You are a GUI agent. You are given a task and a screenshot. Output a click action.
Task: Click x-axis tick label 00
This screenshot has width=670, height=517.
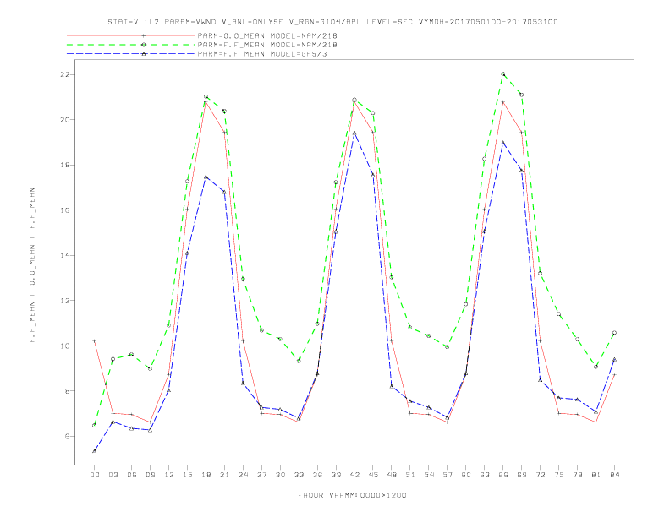(95, 475)
